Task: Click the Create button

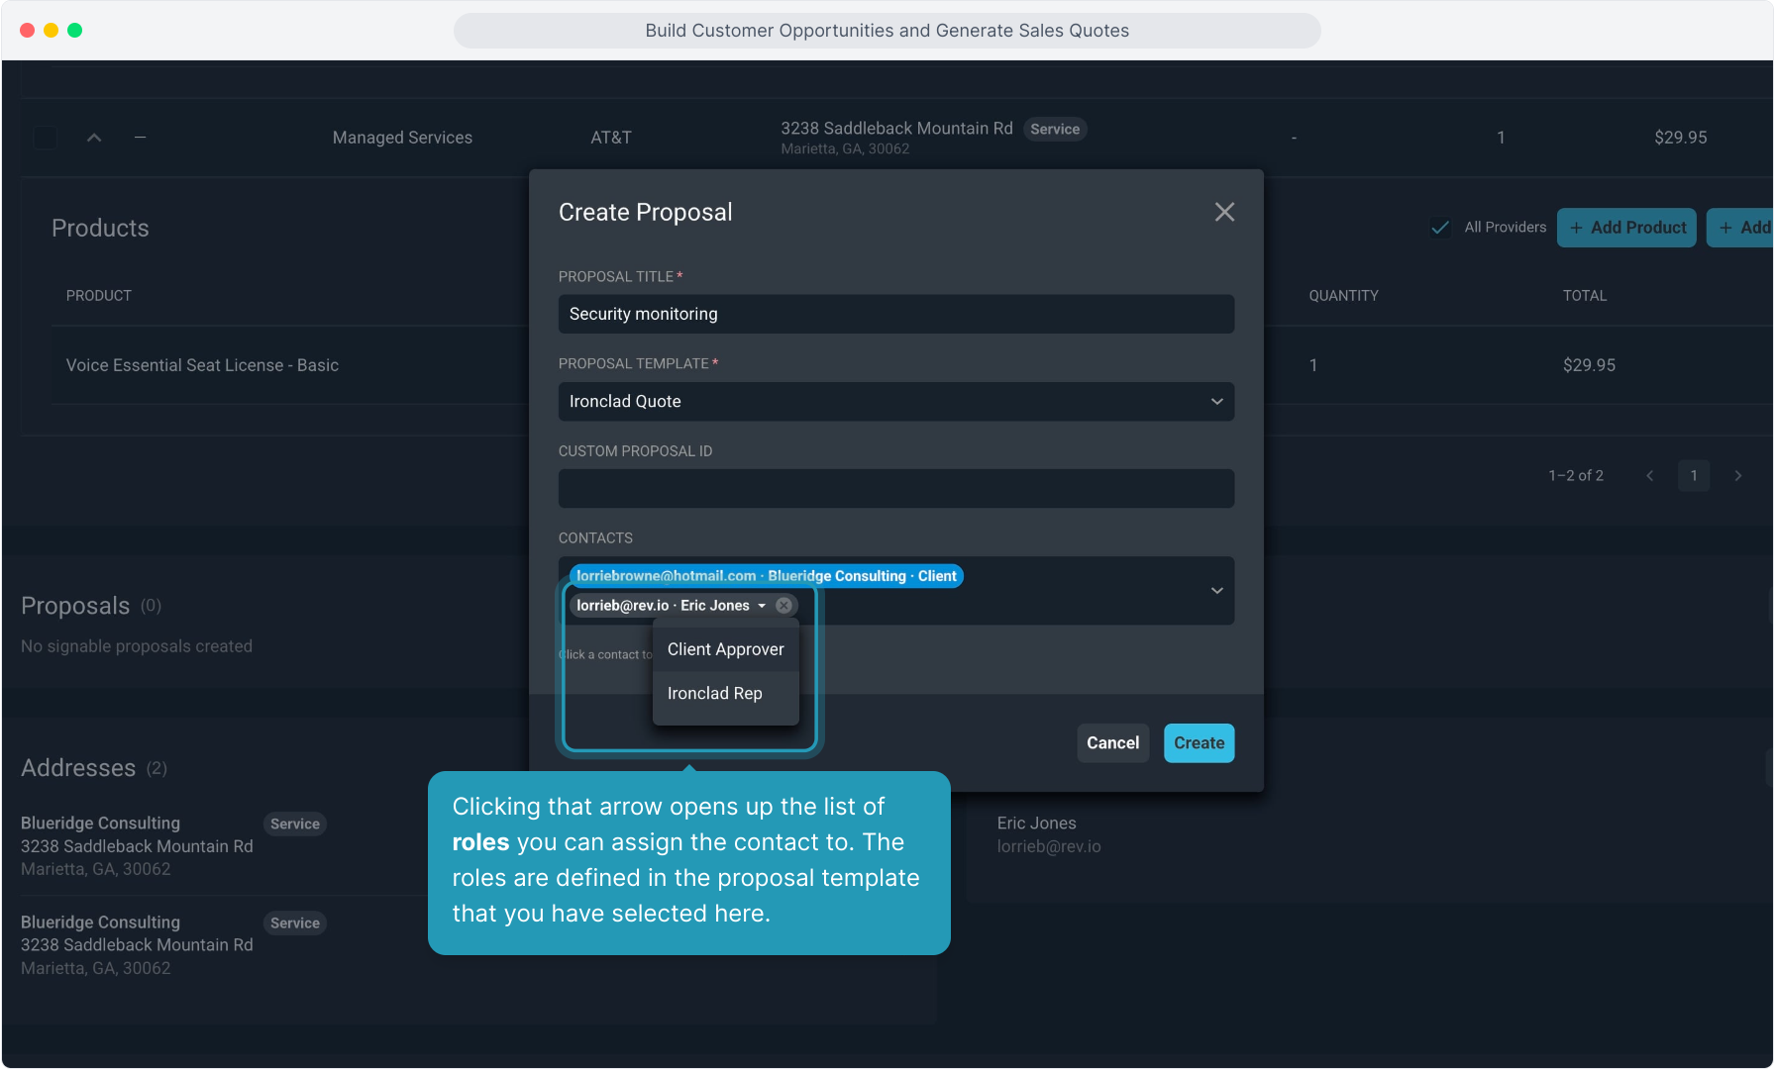Action: coord(1199,743)
